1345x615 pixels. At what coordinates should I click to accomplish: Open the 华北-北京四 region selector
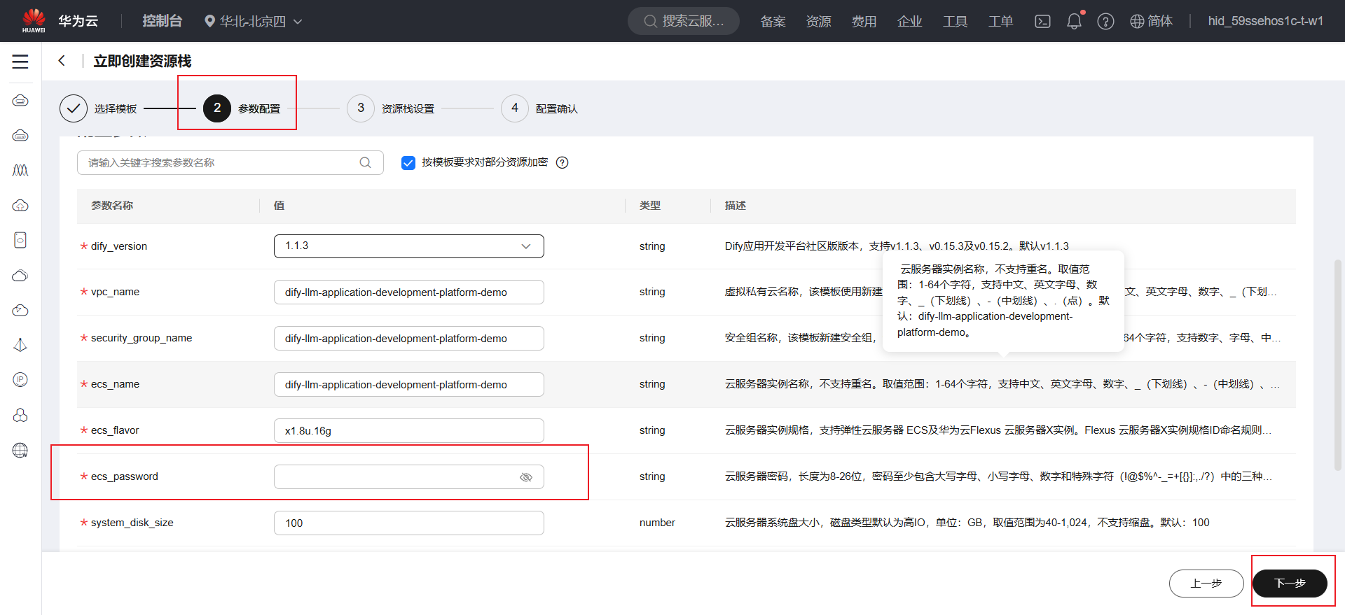click(x=253, y=21)
